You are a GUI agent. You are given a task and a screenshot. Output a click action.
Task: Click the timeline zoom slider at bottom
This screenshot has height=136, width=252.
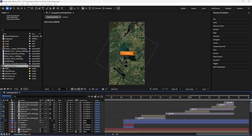pyautogui.click(x=113, y=134)
